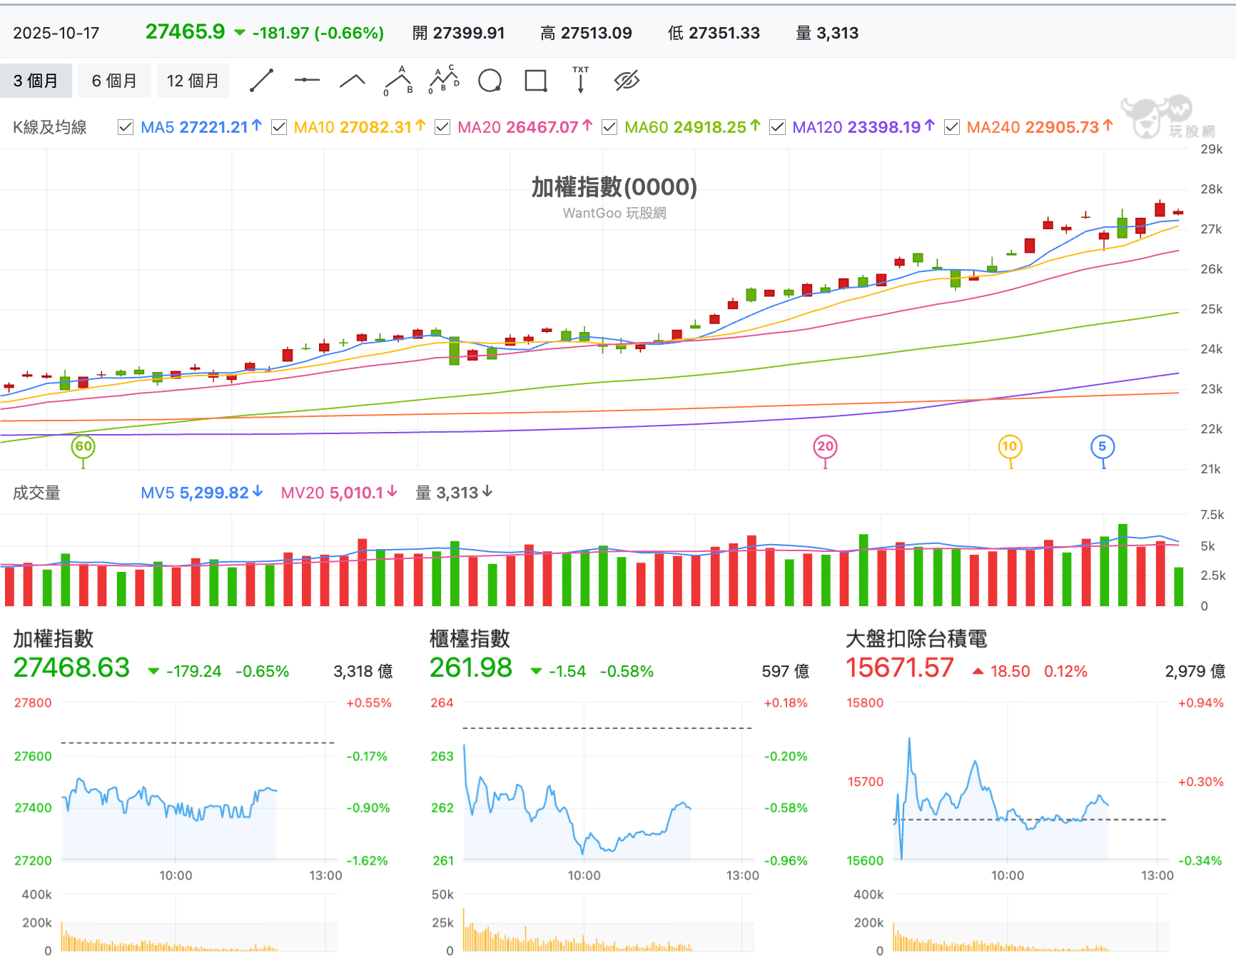Image resolution: width=1236 pixels, height=966 pixels.
Task: Click the header price 27465.9
Action: click(186, 32)
